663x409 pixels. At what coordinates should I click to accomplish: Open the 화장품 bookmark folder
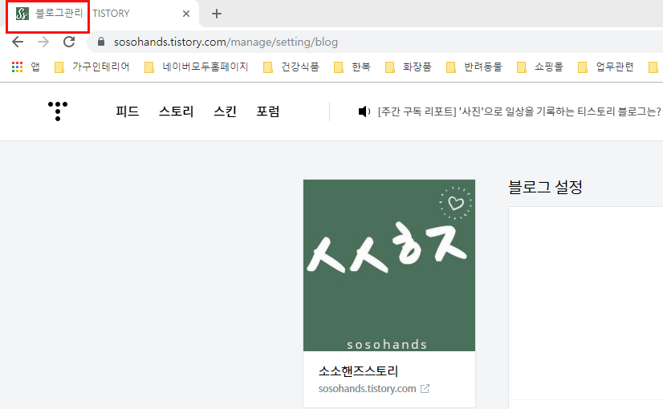(409, 67)
